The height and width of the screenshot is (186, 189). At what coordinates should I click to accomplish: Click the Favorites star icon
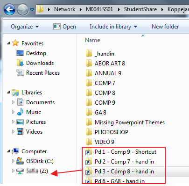click(15, 43)
